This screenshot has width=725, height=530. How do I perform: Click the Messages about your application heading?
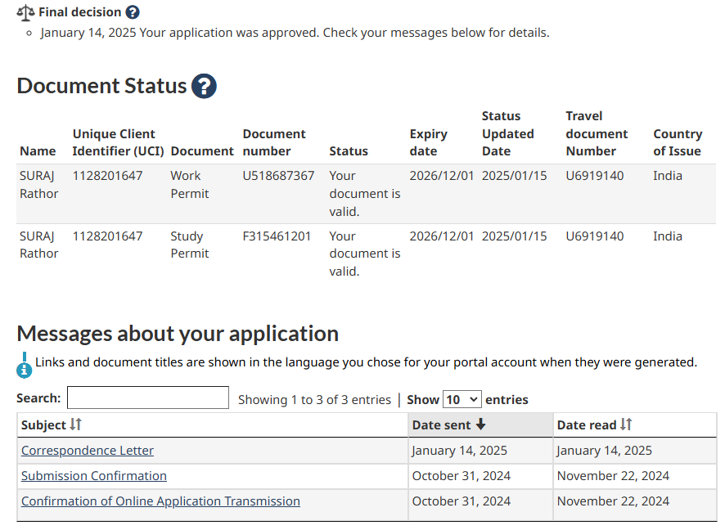coord(178,334)
